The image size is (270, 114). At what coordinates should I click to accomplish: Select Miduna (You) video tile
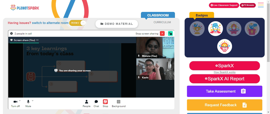(x=155, y=48)
